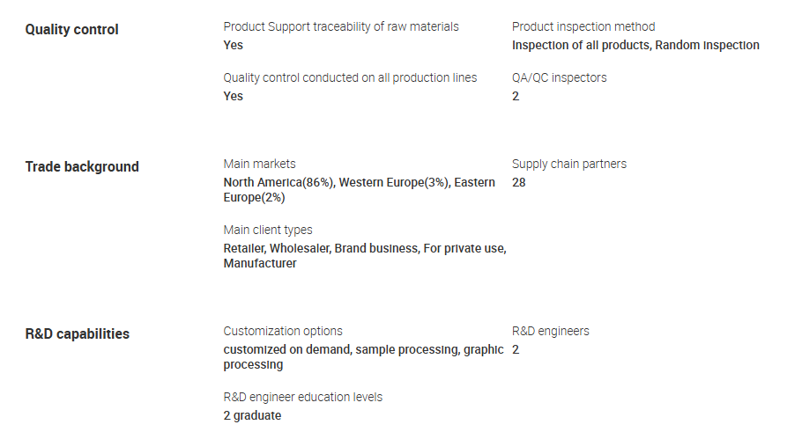
Task: Click the Trade background section heading
Action: point(82,167)
